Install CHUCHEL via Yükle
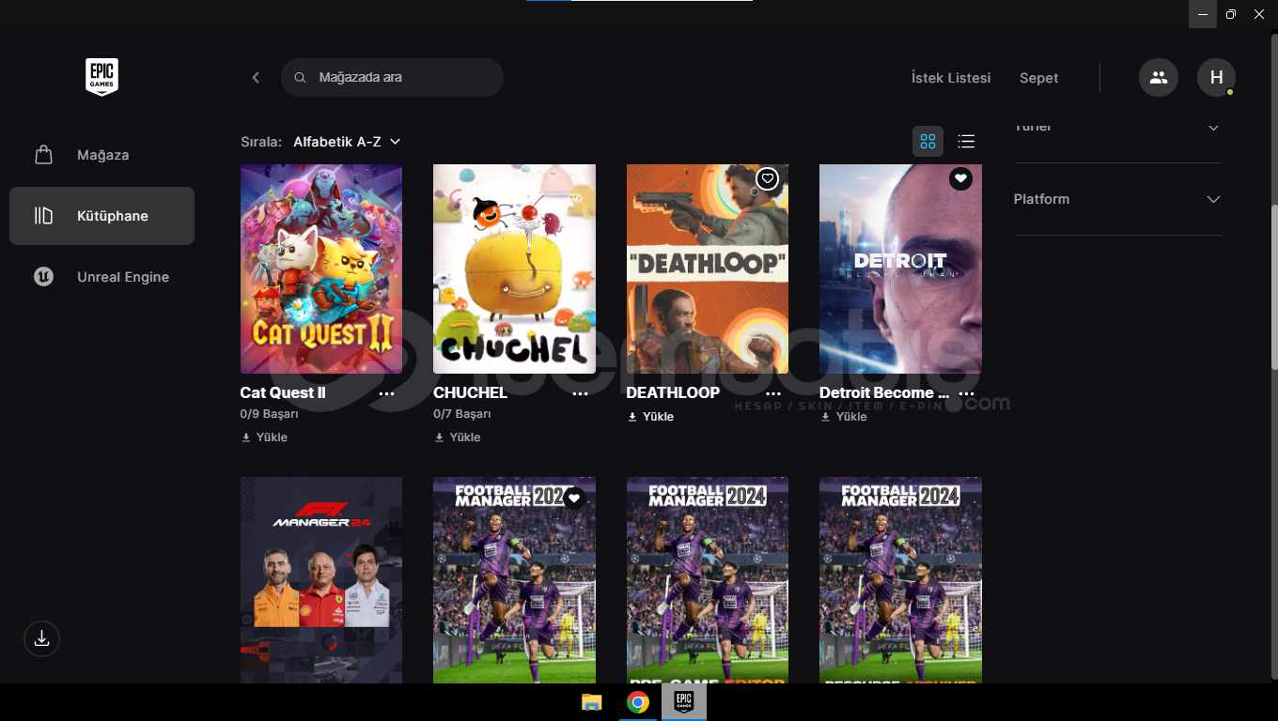The width and height of the screenshot is (1278, 721). pyautogui.click(x=458, y=437)
